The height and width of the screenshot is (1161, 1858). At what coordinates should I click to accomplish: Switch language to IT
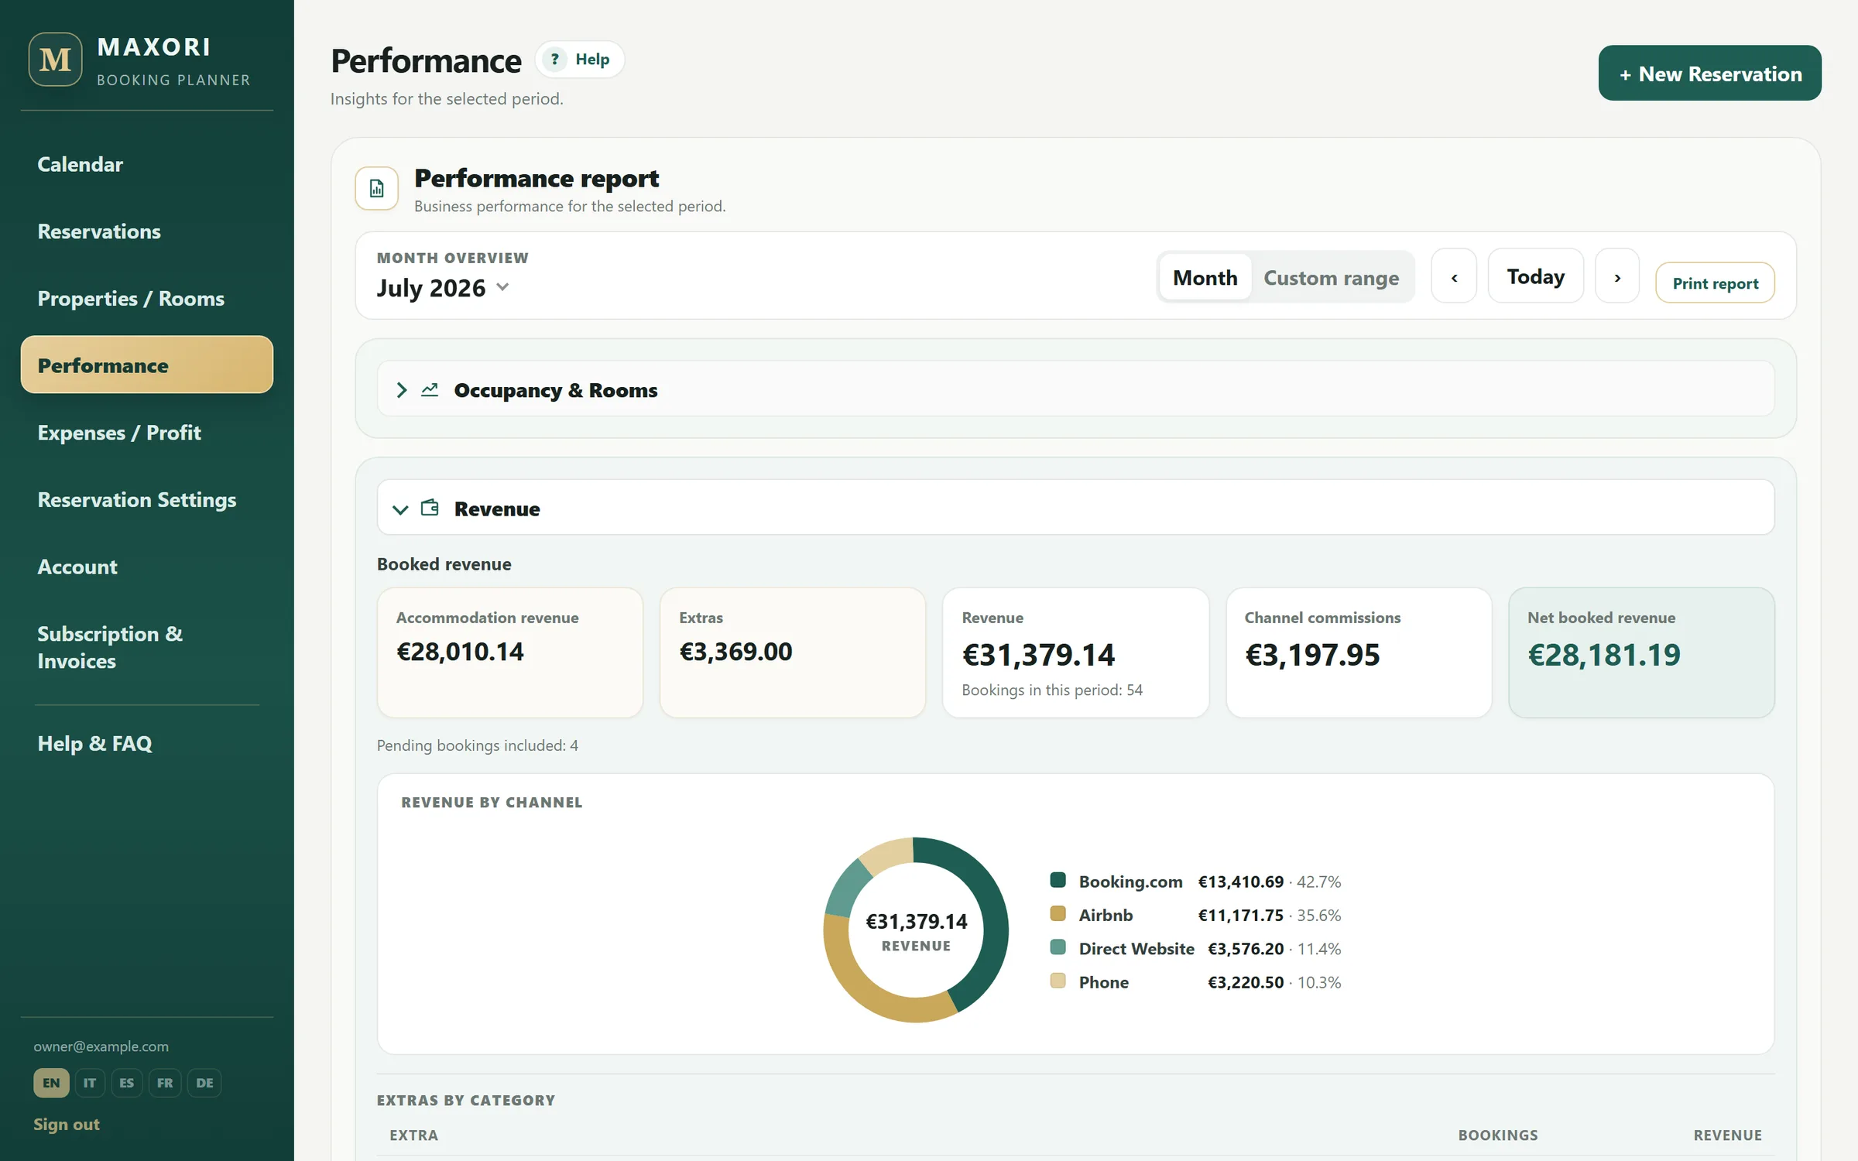pos(90,1083)
